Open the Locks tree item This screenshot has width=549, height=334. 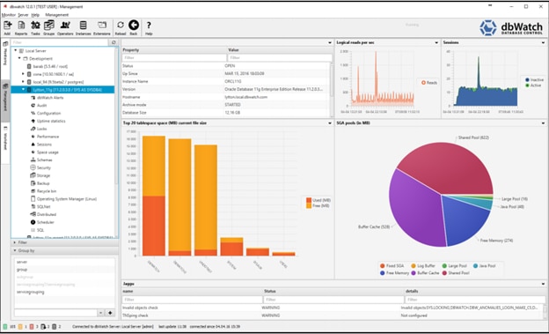click(x=41, y=129)
